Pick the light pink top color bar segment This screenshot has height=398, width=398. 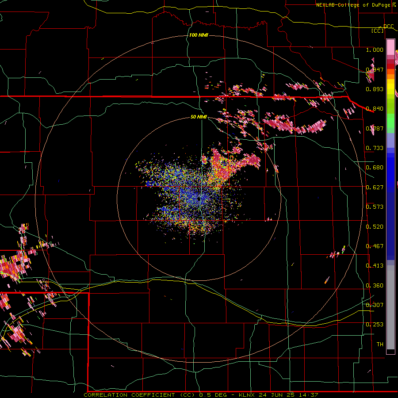(390, 47)
